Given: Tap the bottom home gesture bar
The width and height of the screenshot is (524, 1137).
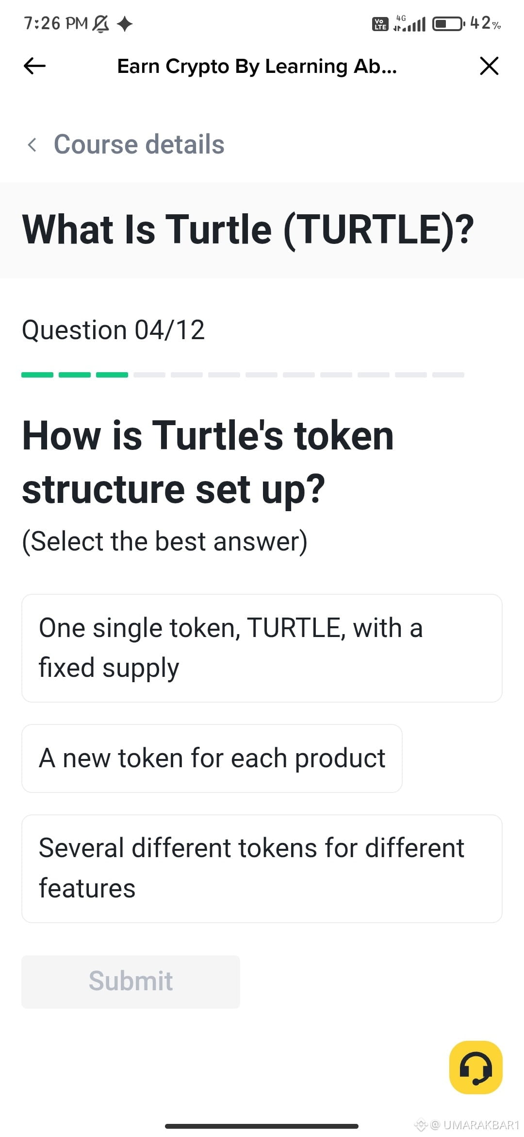Looking at the screenshot, I should pyautogui.click(x=262, y=1126).
